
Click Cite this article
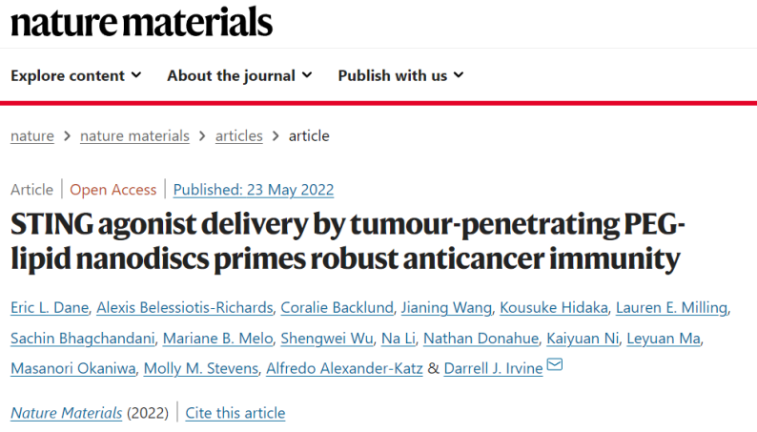(x=235, y=413)
